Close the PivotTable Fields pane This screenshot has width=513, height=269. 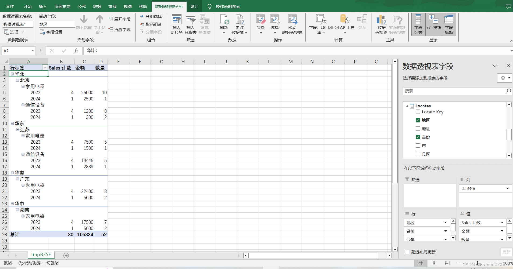click(508, 66)
